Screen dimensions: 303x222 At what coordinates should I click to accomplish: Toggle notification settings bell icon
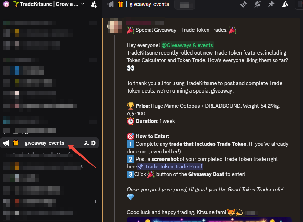[x=257, y=4]
